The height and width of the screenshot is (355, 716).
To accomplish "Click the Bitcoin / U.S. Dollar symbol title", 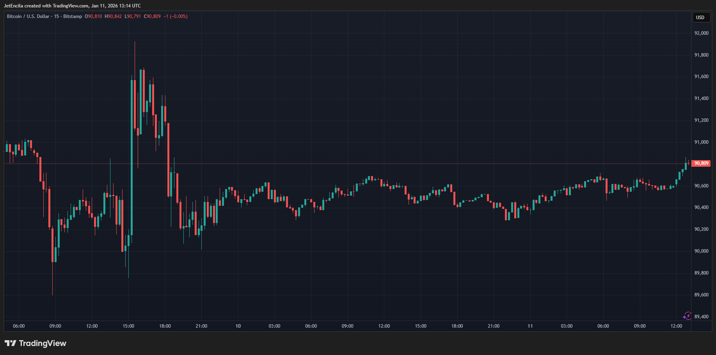I will 28,16.
